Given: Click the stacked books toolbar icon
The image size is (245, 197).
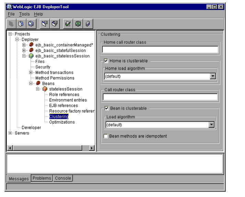Looking at the screenshot, I should (x=31, y=24).
